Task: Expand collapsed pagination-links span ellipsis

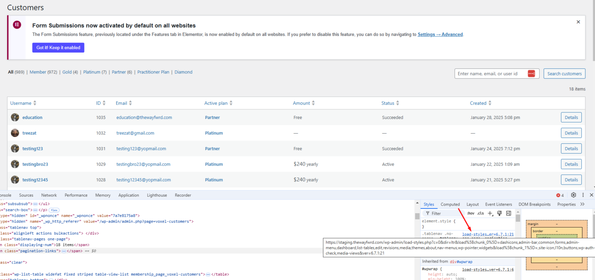Action: pos(64,251)
